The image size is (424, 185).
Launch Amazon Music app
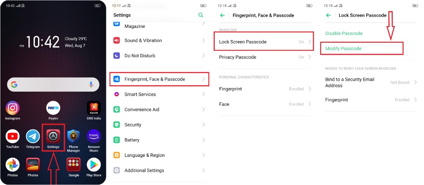coord(94,136)
